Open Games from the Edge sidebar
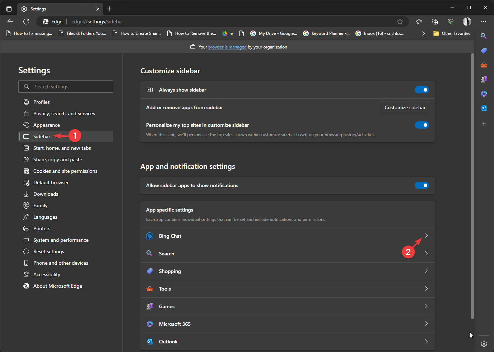This screenshot has height=352, width=494. pos(484,79)
